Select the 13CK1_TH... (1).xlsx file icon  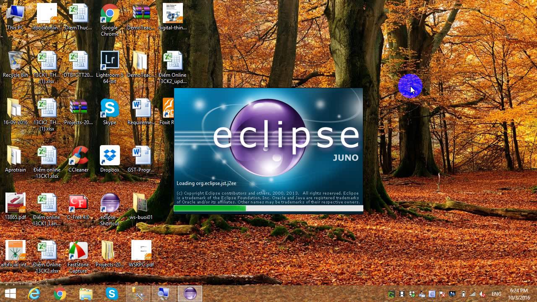tap(47, 67)
